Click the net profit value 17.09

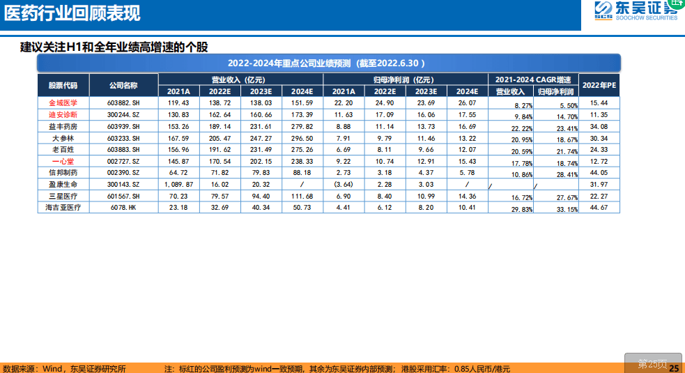[x=385, y=115]
